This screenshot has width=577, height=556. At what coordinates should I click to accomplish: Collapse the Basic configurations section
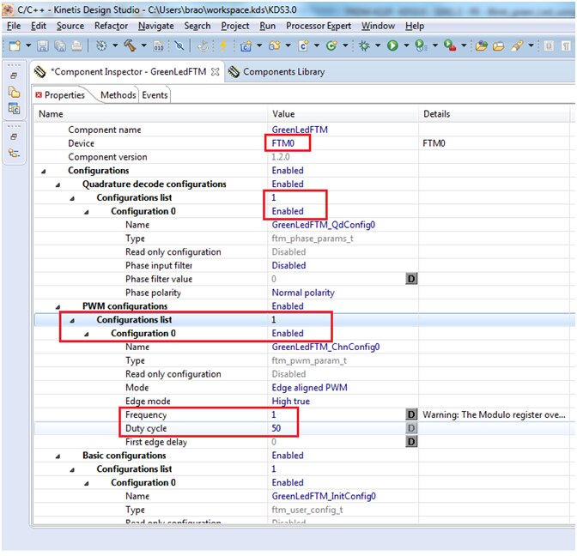pos(59,456)
